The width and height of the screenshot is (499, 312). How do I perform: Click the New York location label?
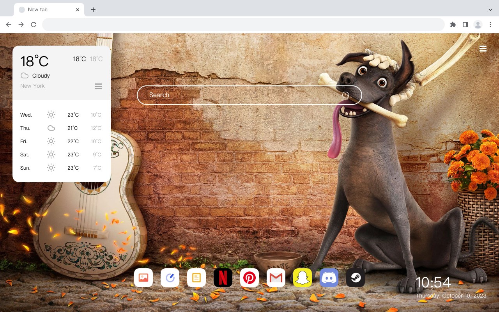pyautogui.click(x=32, y=86)
